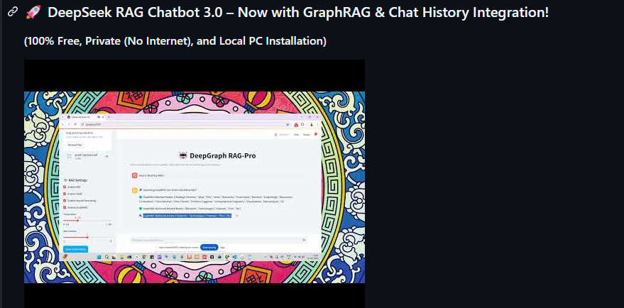Click the send arrow icon in the chat input
This screenshot has height=308, width=624.
[x=304, y=240]
